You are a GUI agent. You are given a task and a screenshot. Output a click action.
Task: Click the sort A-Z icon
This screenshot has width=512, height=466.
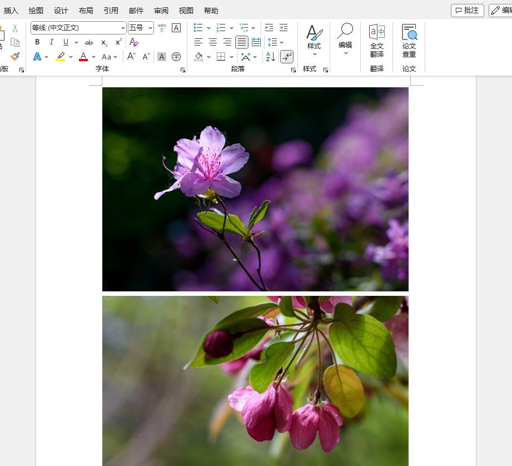click(x=271, y=57)
